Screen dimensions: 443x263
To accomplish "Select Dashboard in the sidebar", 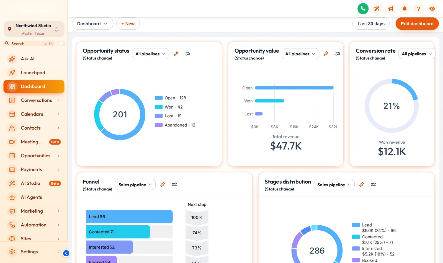I will pyautogui.click(x=34, y=86).
